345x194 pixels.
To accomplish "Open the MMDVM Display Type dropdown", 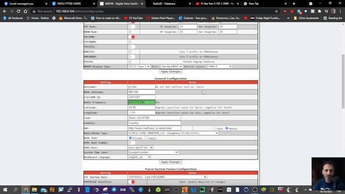I will point(139,66).
